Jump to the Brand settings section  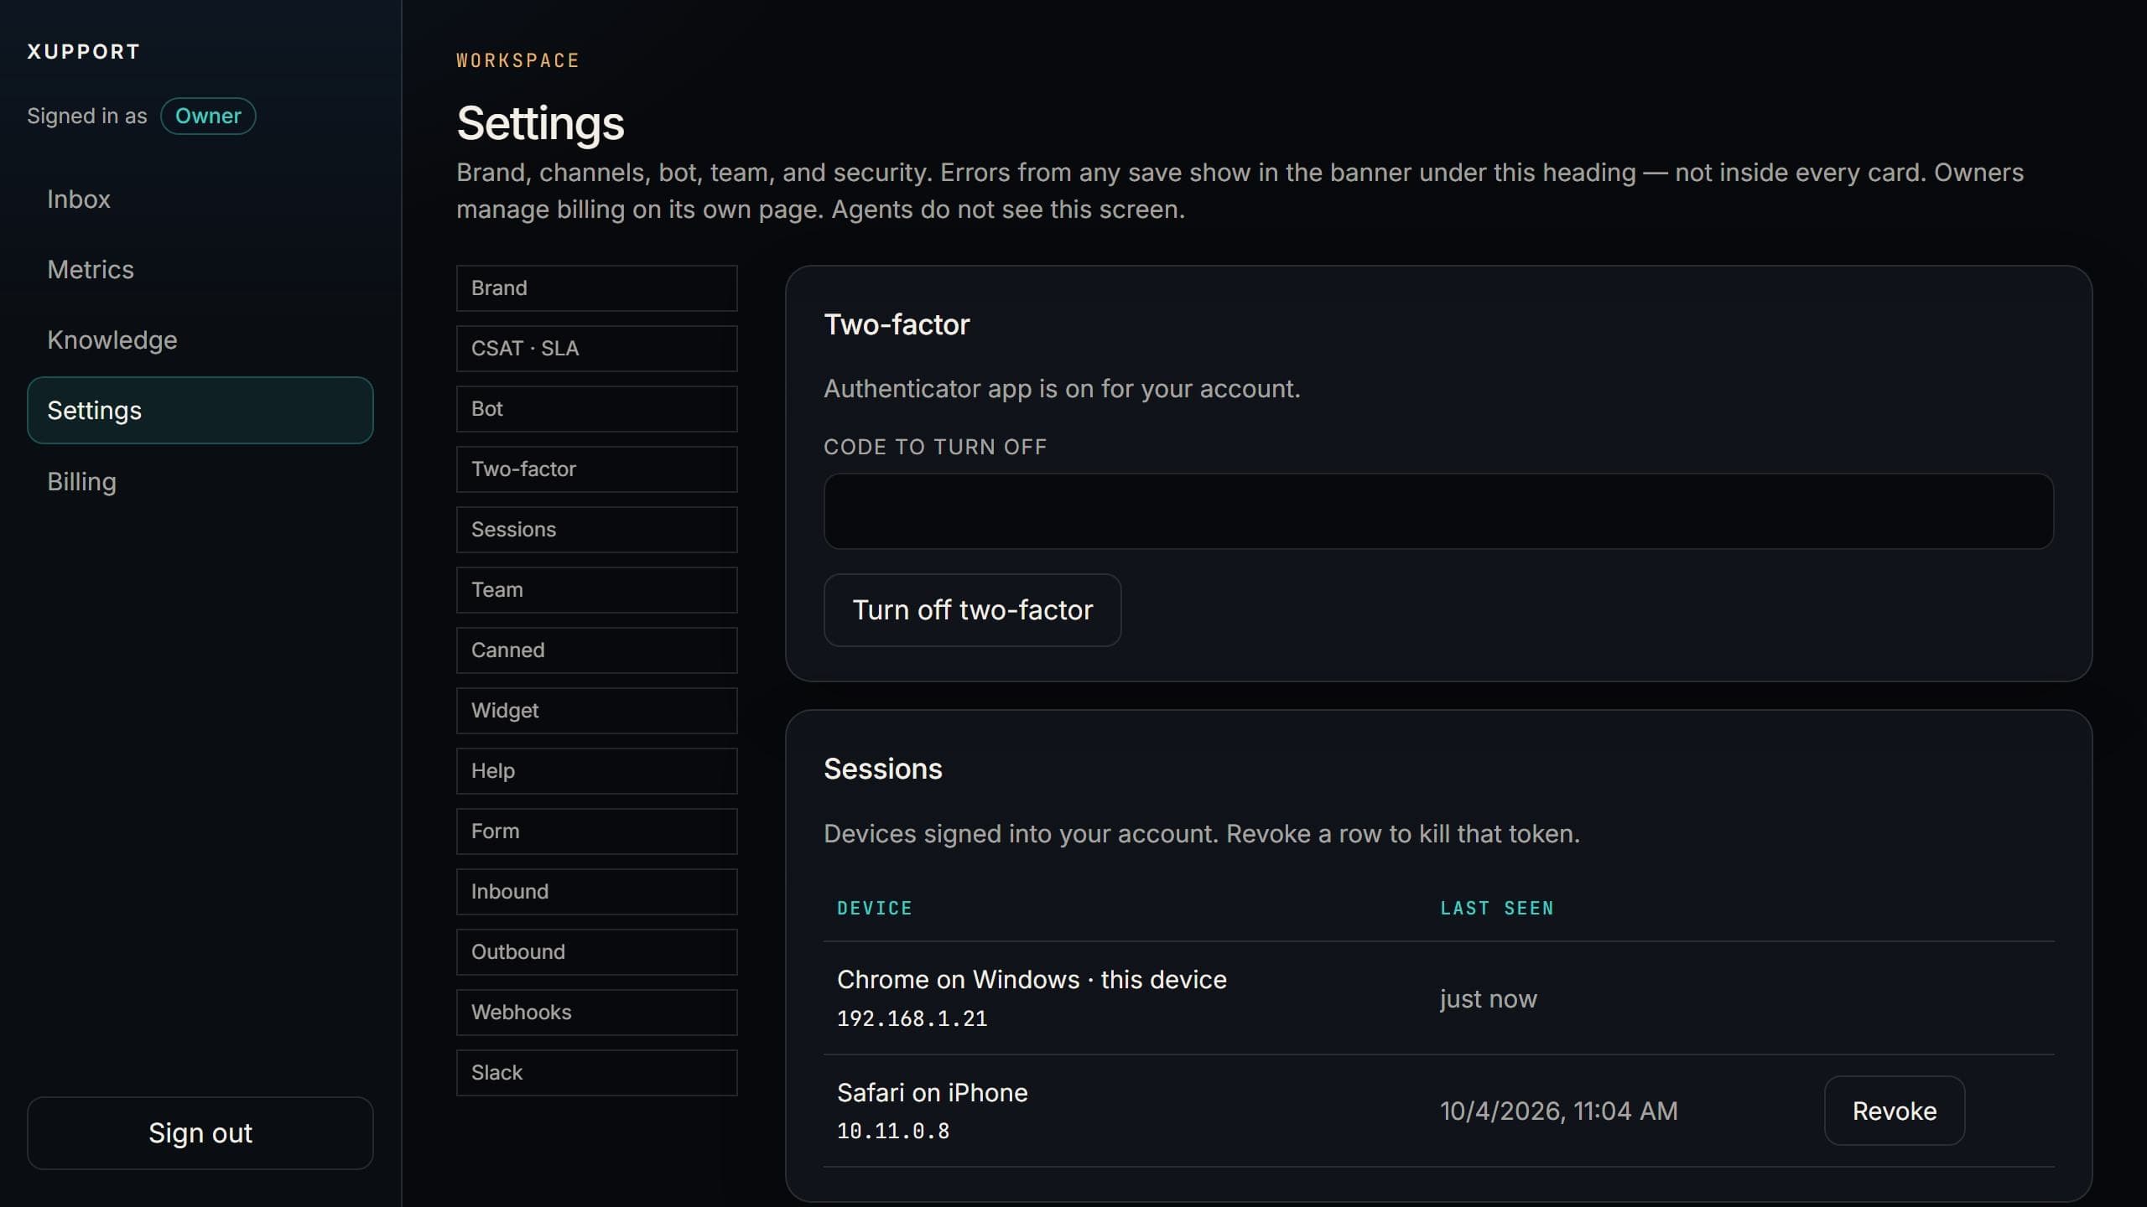tap(596, 288)
